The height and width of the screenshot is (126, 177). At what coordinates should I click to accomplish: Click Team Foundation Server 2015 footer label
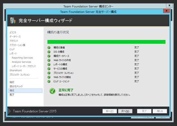coord(35,111)
